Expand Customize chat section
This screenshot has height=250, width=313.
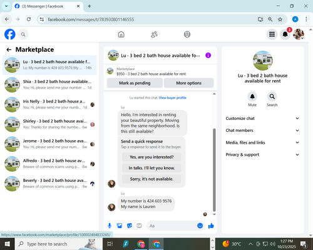[262, 118]
